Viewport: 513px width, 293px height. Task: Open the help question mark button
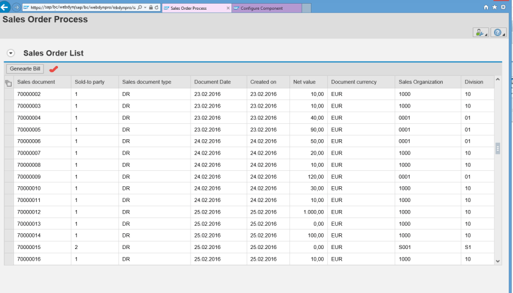(x=498, y=32)
